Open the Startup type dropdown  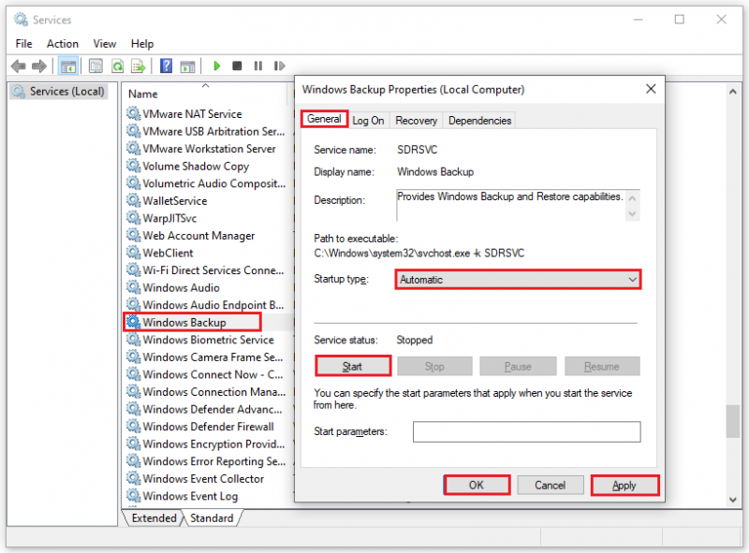pos(519,280)
